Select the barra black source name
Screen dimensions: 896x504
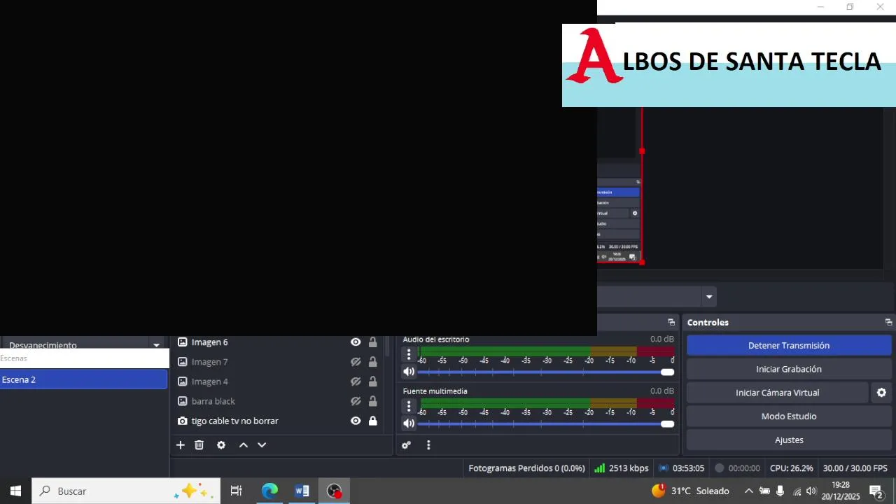tap(213, 401)
